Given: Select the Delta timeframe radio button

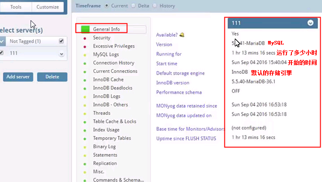Looking at the screenshot, I should 134,6.
